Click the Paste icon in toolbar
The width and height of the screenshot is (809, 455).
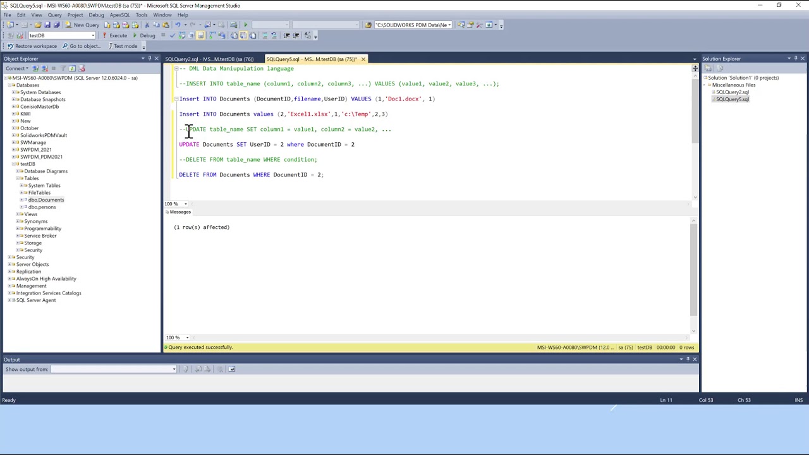(x=166, y=25)
